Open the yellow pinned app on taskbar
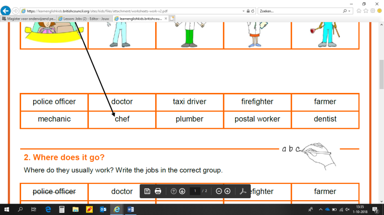The width and height of the screenshot is (384, 215). [x=89, y=209]
